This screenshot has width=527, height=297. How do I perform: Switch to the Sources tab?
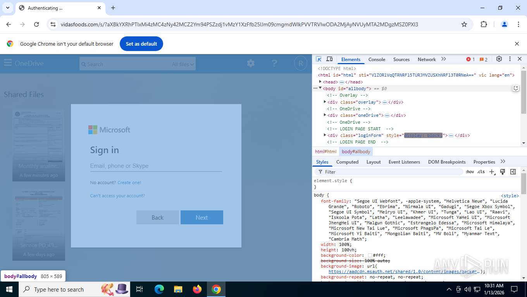click(x=401, y=60)
